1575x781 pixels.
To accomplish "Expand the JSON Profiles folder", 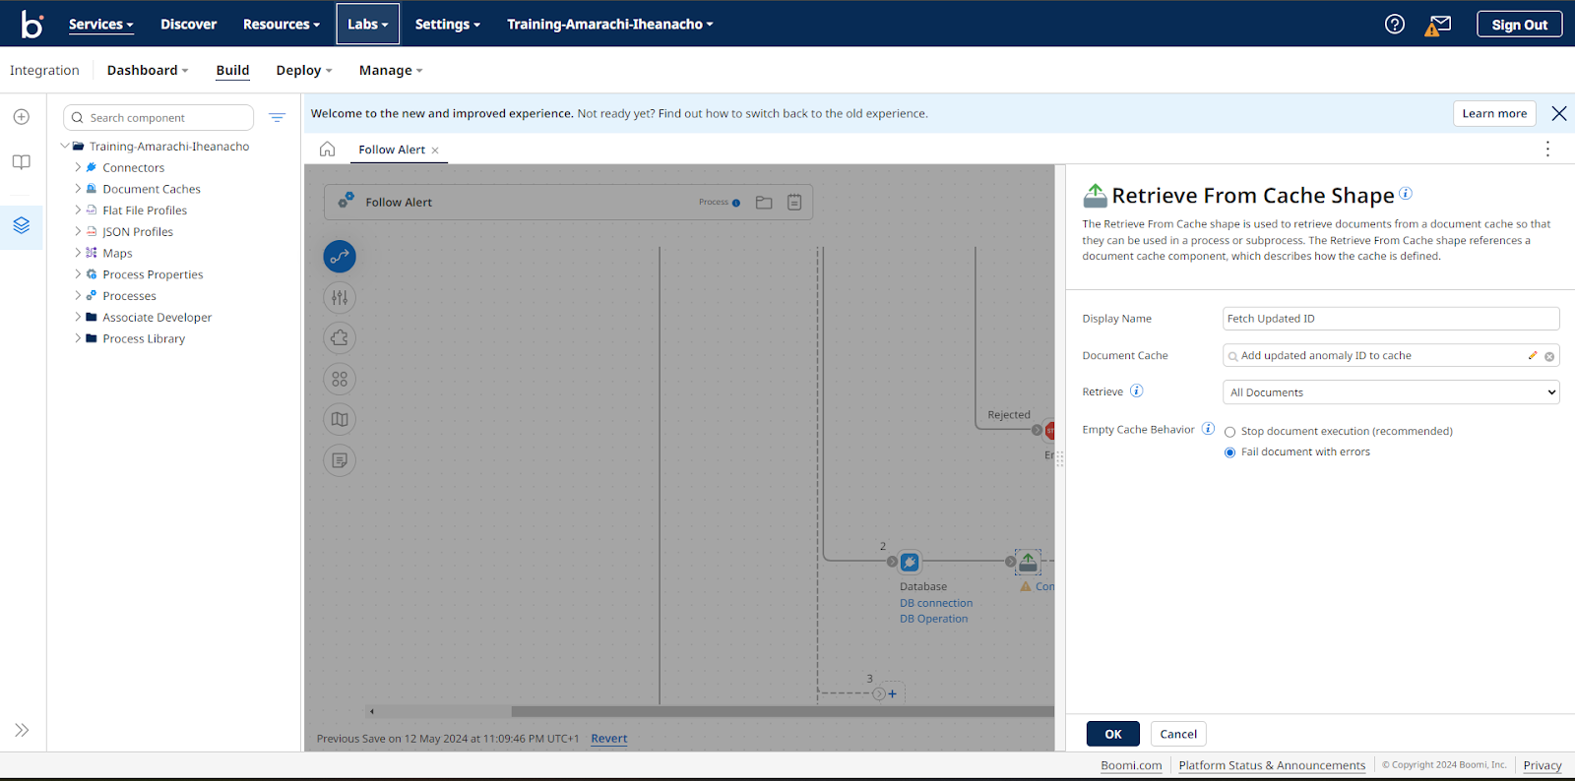I will click(x=78, y=232).
